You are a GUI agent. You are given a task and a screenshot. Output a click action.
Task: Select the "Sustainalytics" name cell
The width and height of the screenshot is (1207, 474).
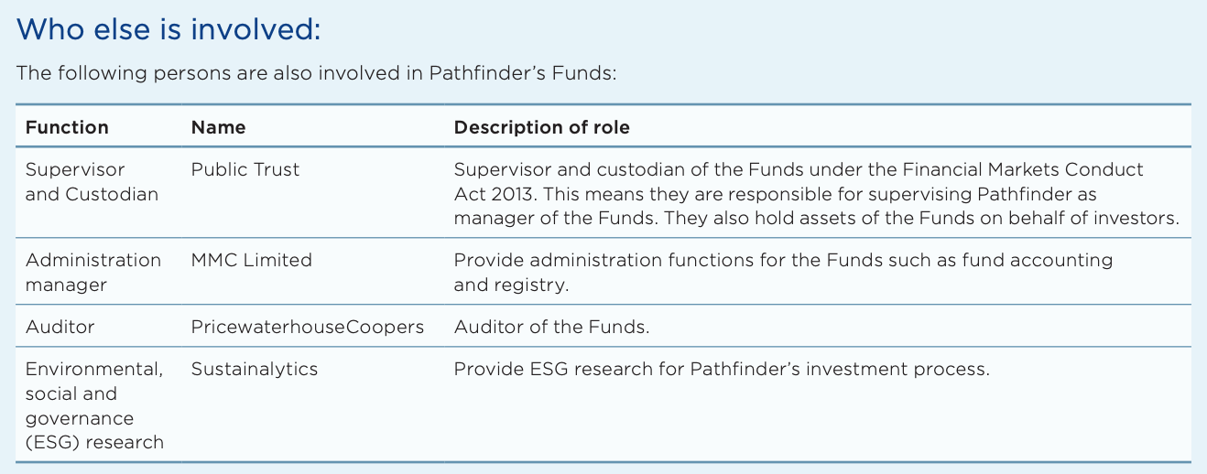pyautogui.click(x=254, y=369)
